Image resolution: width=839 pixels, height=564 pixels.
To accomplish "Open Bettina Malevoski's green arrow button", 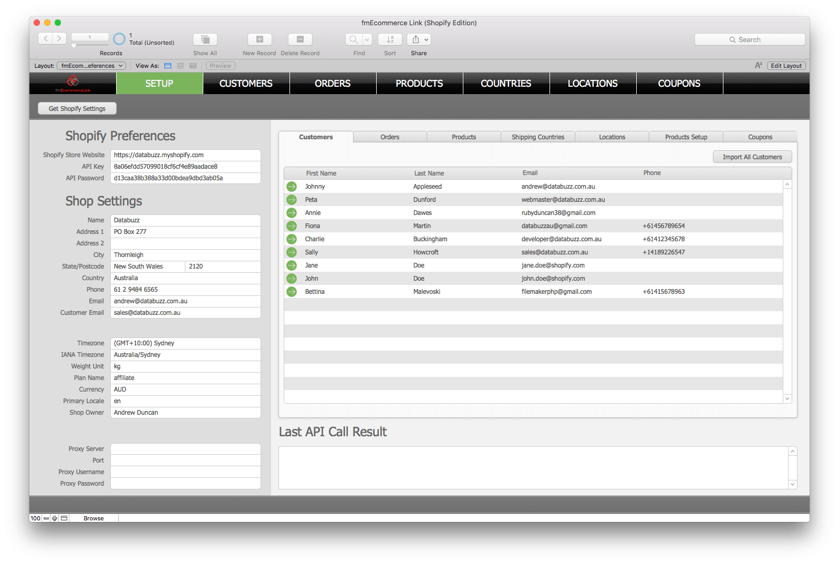I will point(292,292).
